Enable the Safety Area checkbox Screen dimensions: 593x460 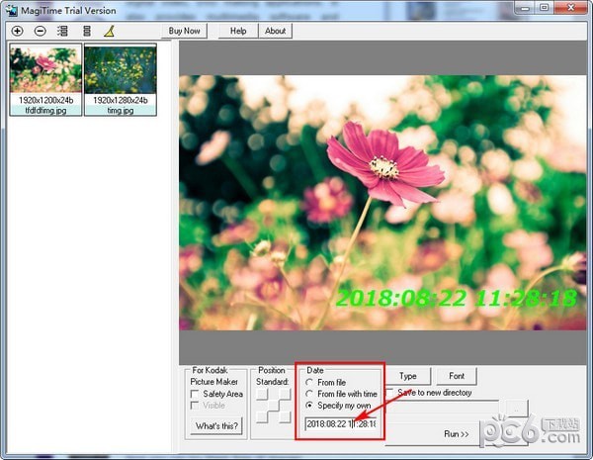click(x=195, y=394)
